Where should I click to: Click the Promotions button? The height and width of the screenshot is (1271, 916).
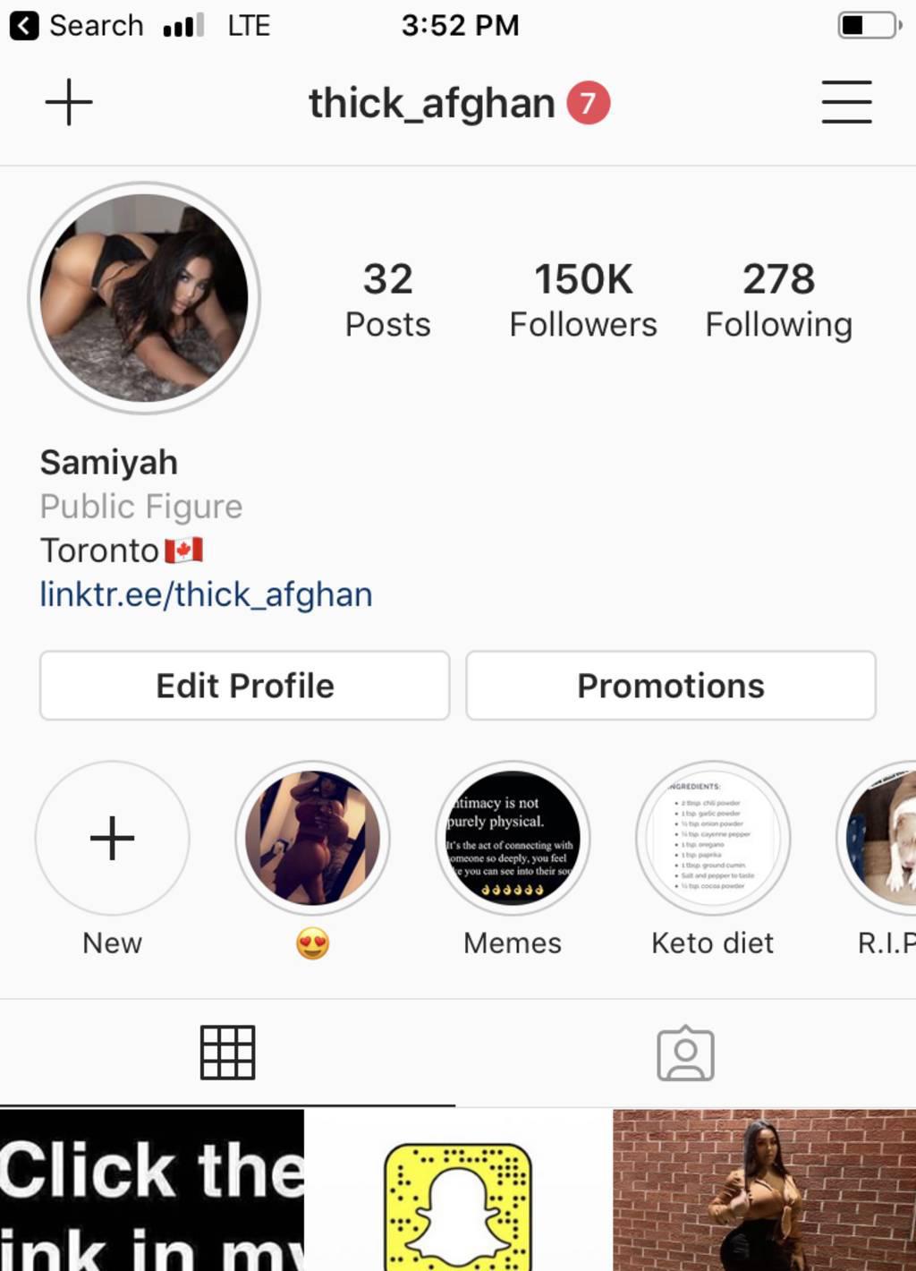pos(671,686)
